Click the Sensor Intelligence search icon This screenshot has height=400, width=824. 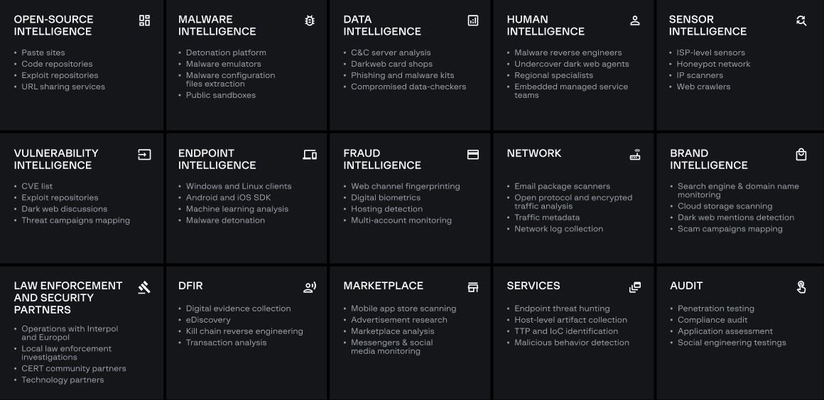point(801,21)
